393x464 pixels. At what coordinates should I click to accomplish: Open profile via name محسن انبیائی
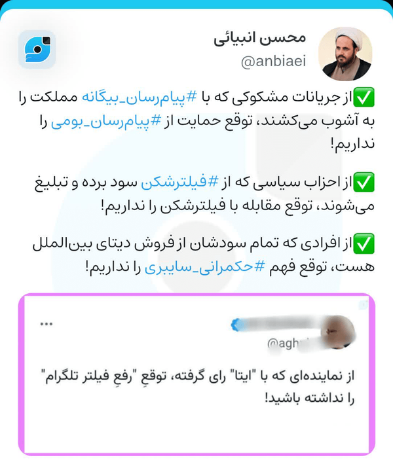[259, 39]
